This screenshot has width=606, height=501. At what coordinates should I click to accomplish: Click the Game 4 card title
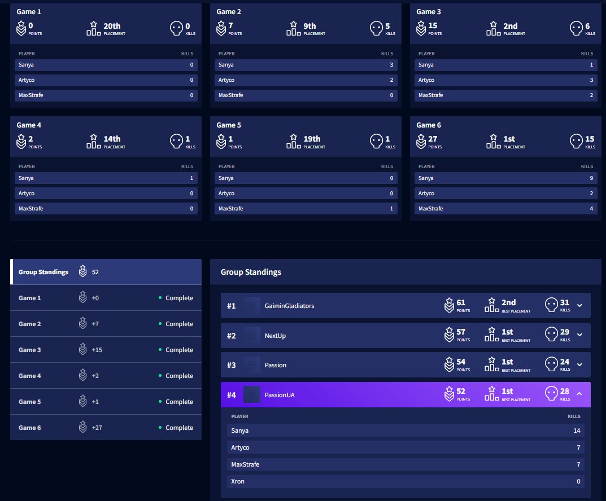point(29,125)
